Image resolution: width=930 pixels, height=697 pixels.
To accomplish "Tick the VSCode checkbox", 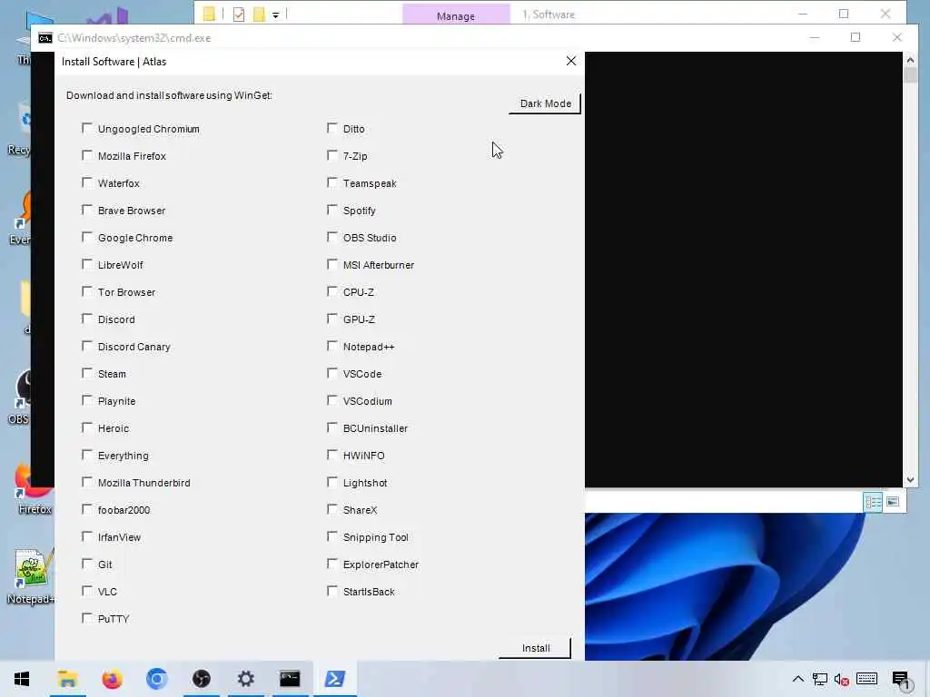I will pos(332,373).
